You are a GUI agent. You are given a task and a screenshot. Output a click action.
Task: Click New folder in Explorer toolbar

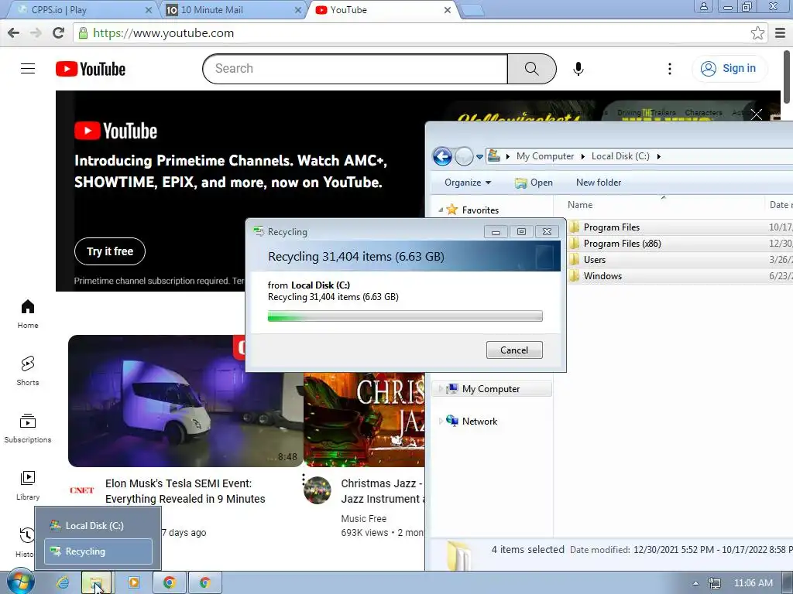[599, 183]
